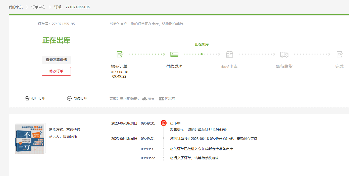Click the 京豆 reward label
Screen dimensions: 349x176
151,99
